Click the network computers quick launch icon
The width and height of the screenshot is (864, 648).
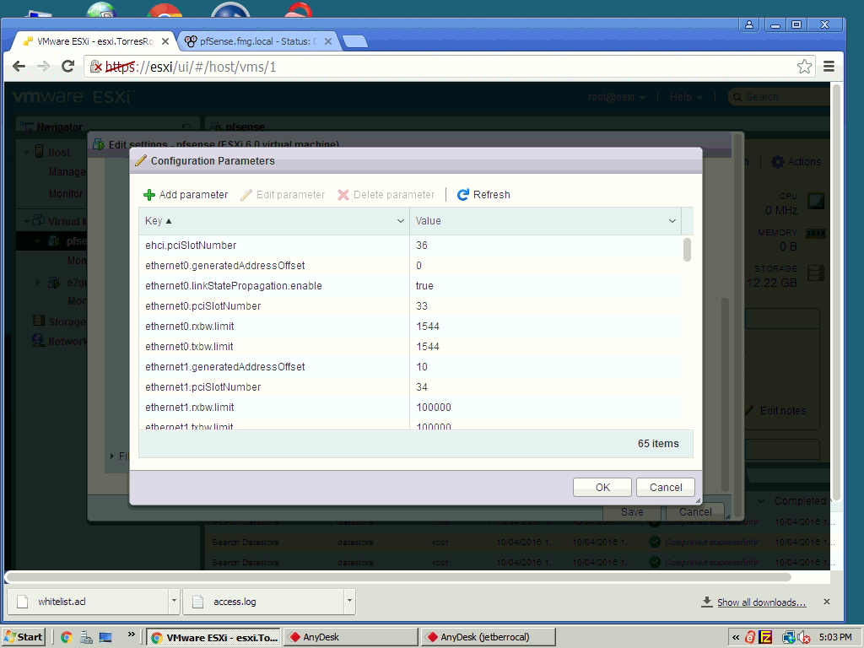point(86,638)
